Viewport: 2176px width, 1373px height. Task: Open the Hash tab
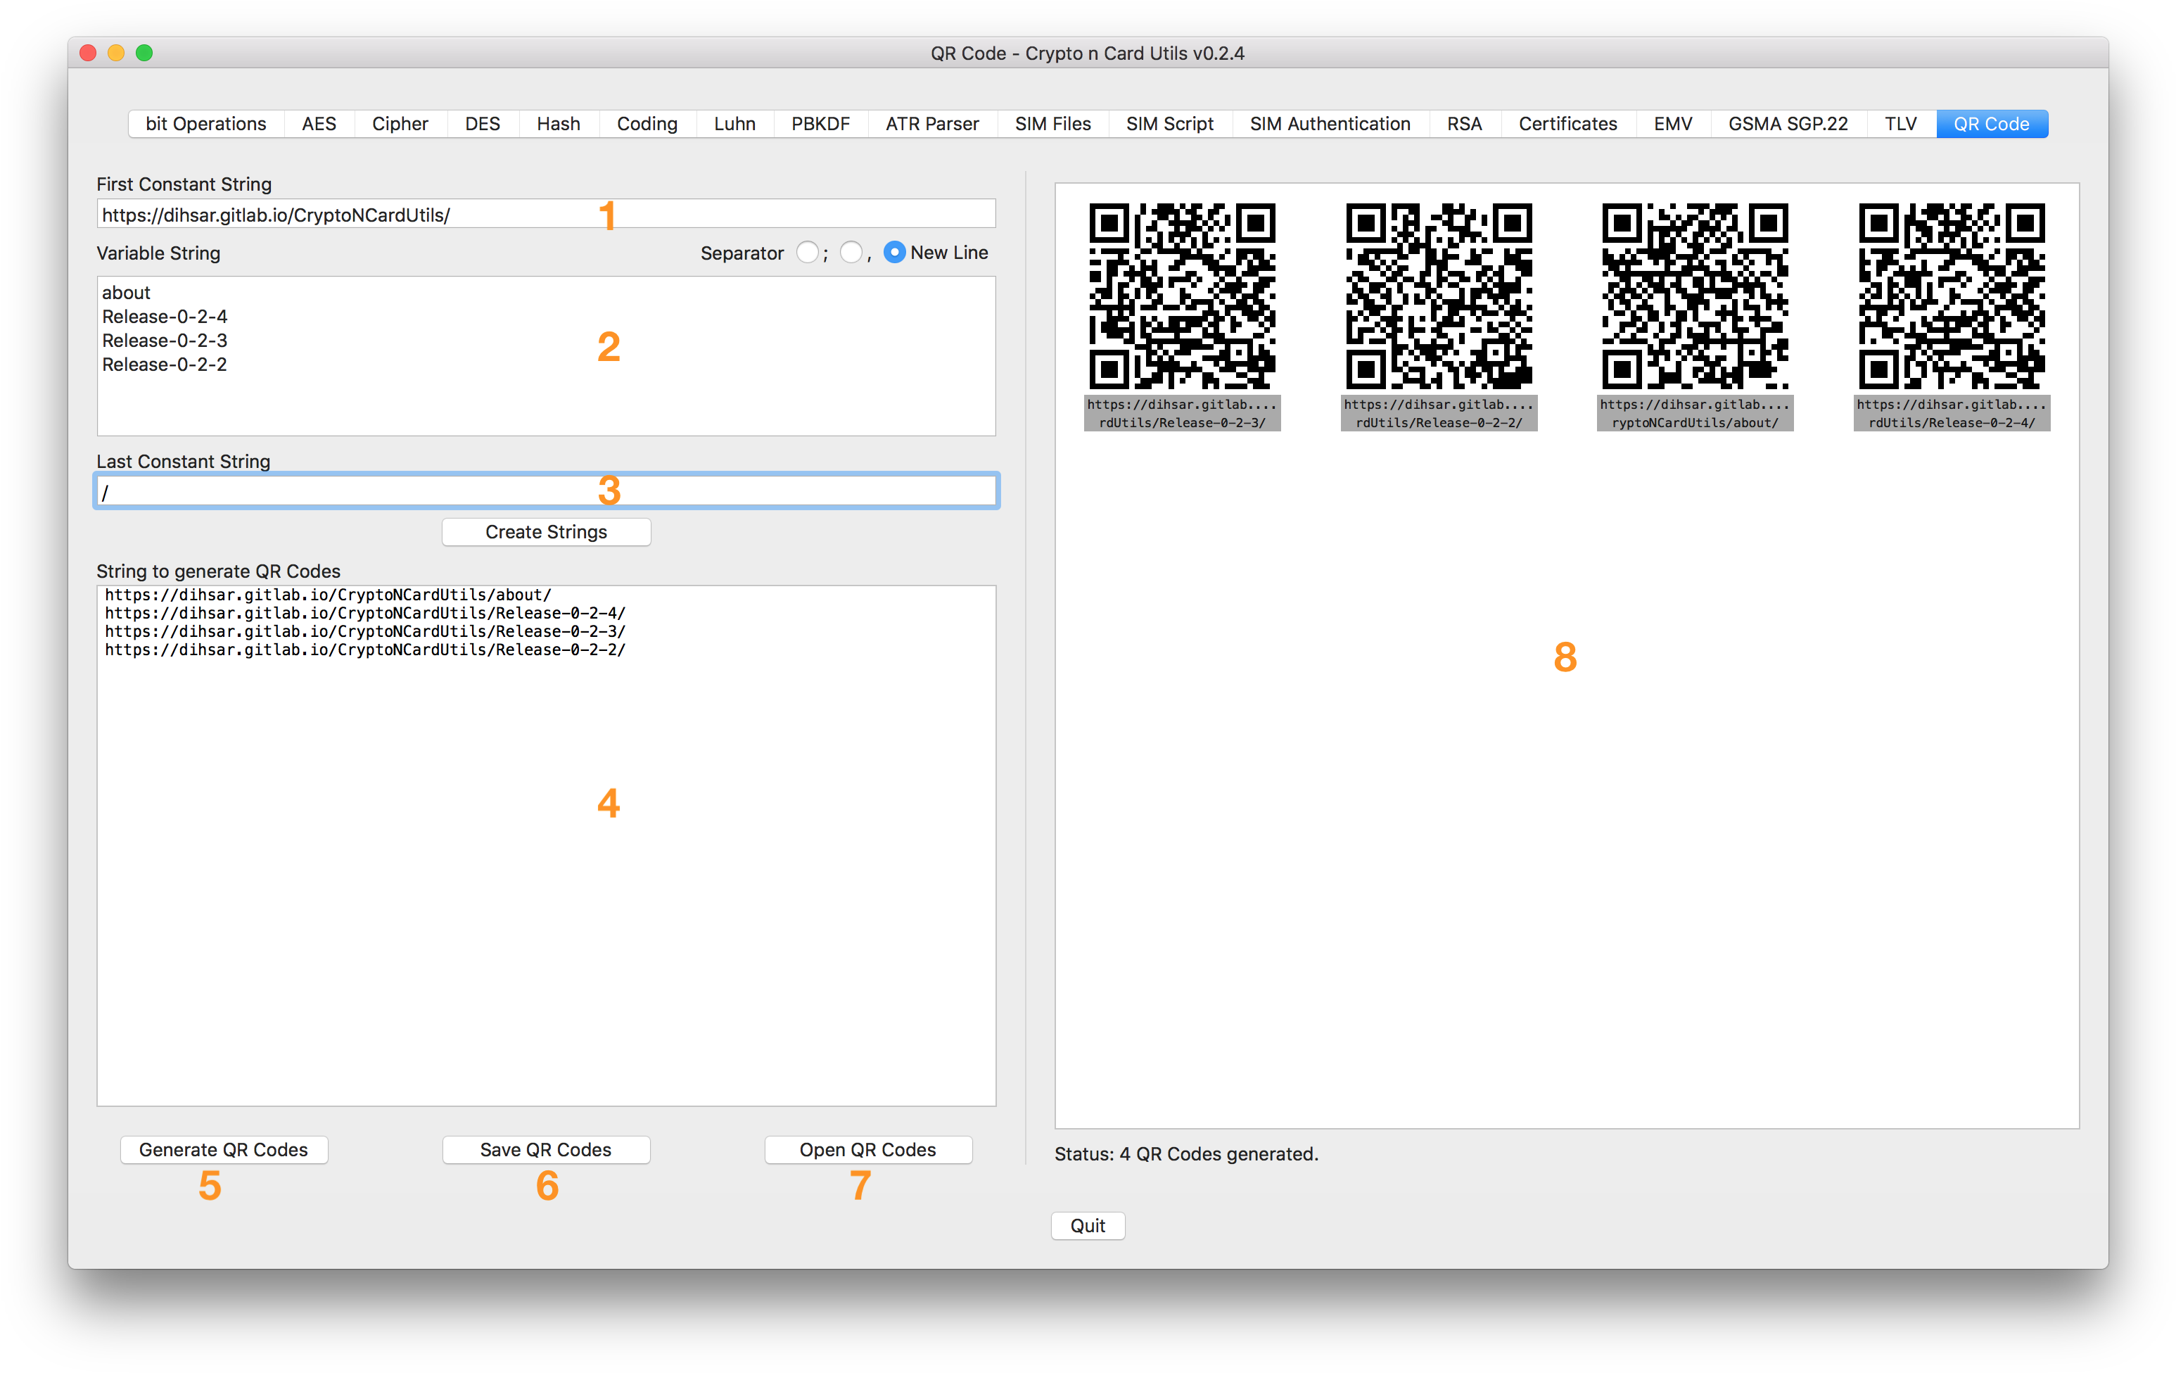point(558,124)
